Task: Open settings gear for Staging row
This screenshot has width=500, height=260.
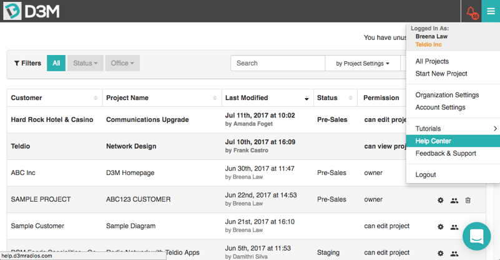Action: pyautogui.click(x=440, y=253)
